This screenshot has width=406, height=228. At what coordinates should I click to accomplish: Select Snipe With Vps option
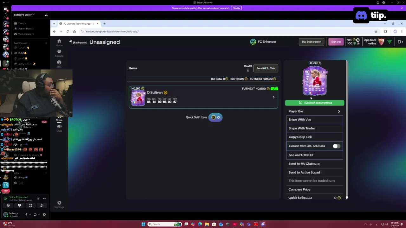tap(315, 120)
